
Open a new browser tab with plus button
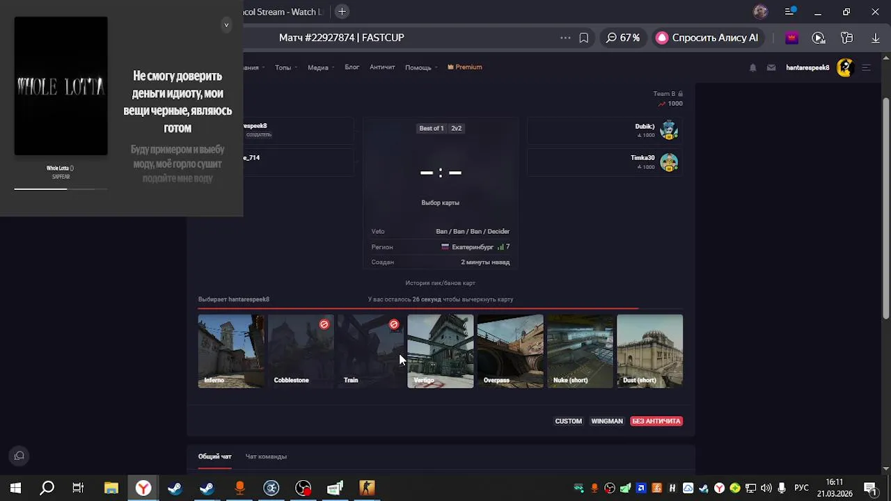pos(342,12)
